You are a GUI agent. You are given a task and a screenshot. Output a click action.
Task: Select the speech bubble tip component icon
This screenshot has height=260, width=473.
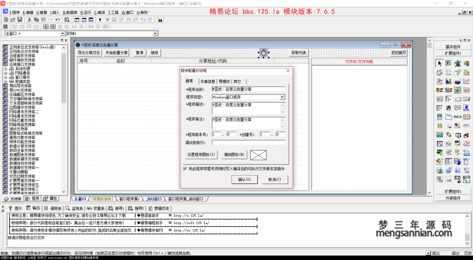[458, 108]
